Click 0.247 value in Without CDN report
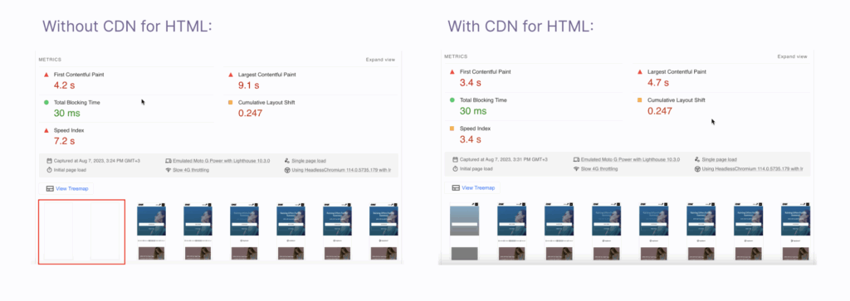 (251, 113)
